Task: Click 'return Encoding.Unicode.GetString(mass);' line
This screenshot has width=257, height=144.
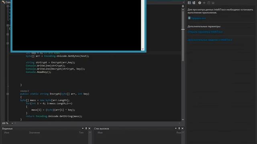Action: pyautogui.click(x=54, y=116)
